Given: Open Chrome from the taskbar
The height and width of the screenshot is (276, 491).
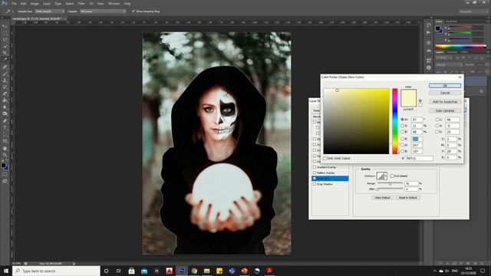Looking at the screenshot, I should click(x=194, y=271).
